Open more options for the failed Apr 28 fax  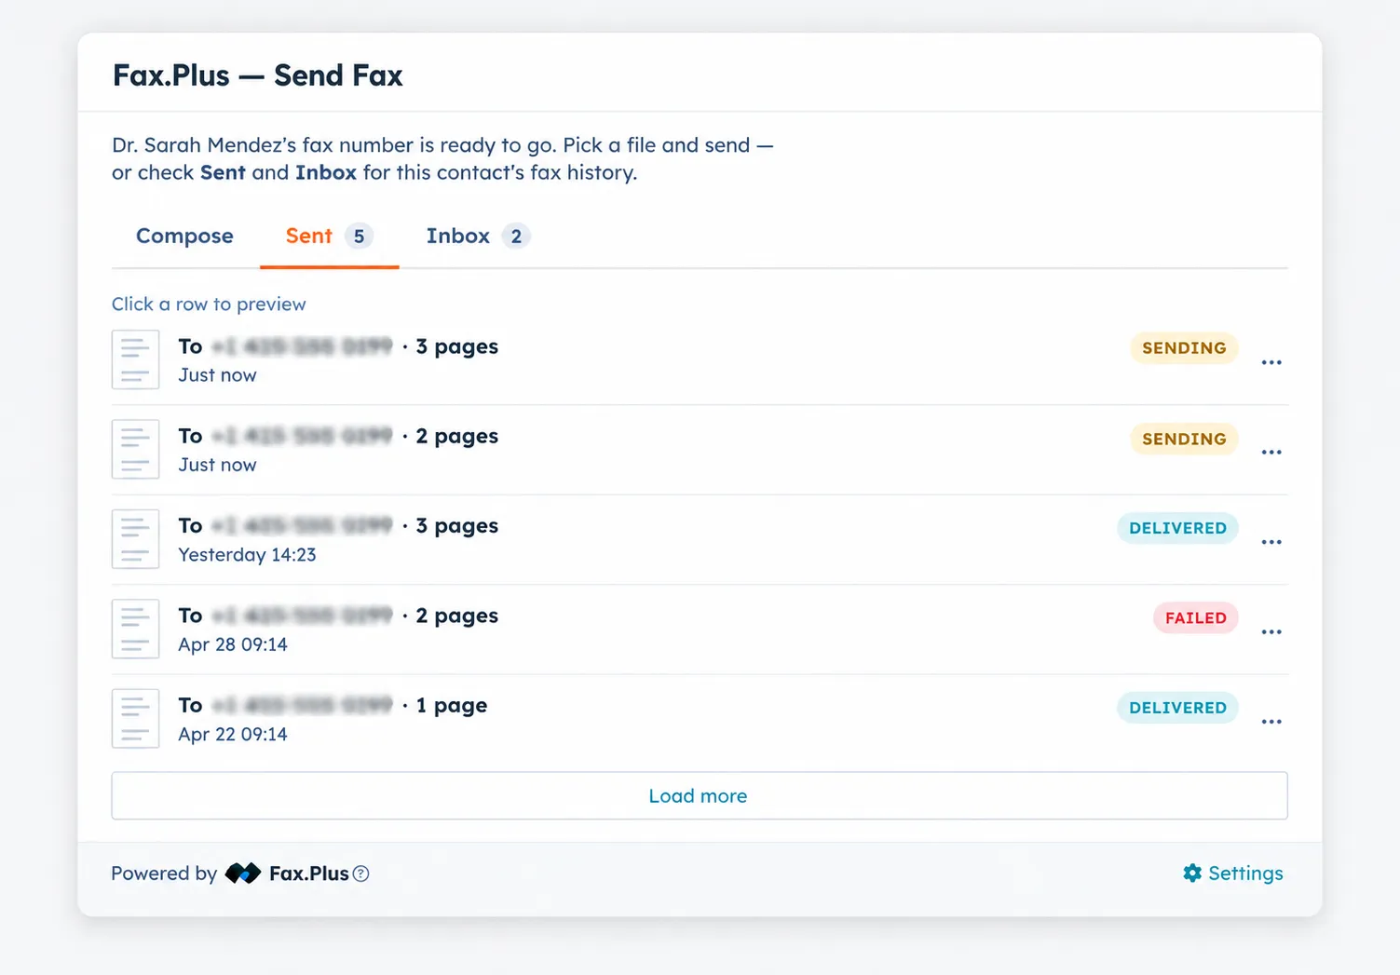[1271, 632]
